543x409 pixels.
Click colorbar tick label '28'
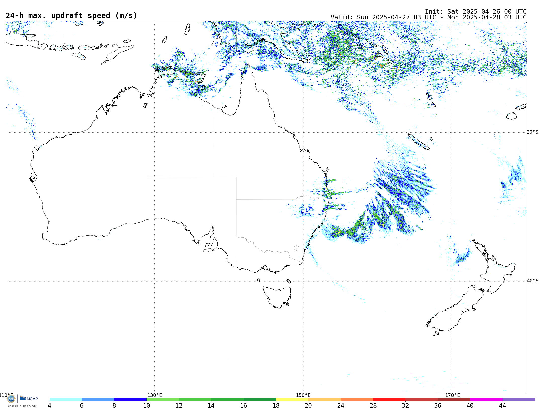pyautogui.click(x=373, y=406)
